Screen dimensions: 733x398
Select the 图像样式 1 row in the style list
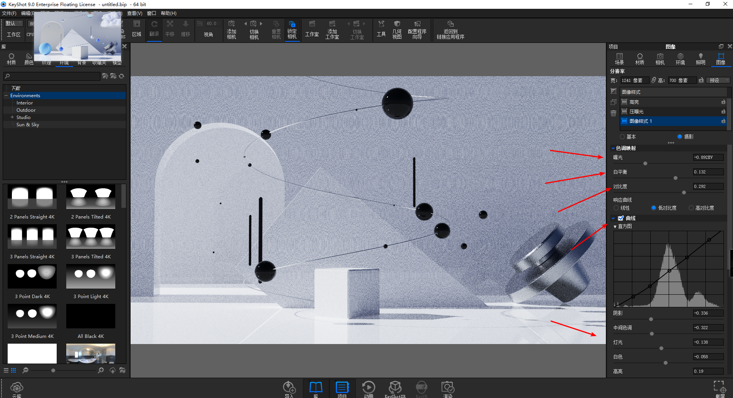673,121
